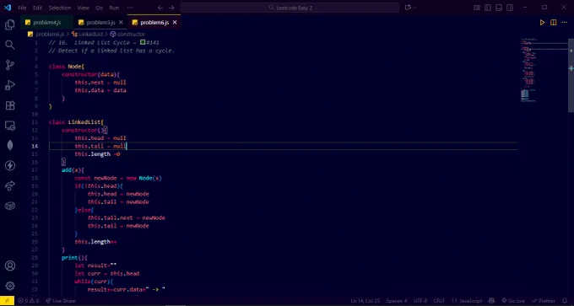574x306 pixels.
Task: Close the problem5.js tab
Action: pyautogui.click(x=121, y=22)
